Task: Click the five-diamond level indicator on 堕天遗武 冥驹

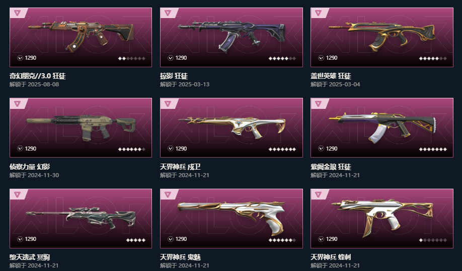Action: point(136,240)
